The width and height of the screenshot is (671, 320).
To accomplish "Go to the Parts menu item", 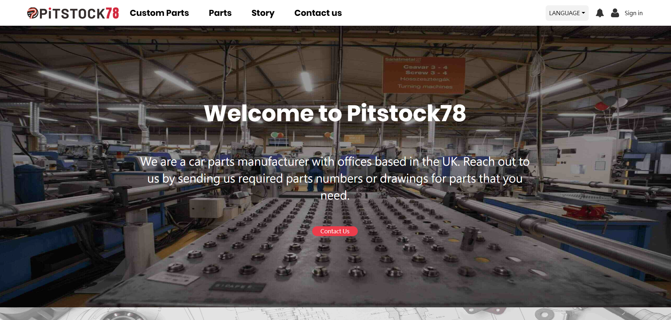I will (x=220, y=13).
